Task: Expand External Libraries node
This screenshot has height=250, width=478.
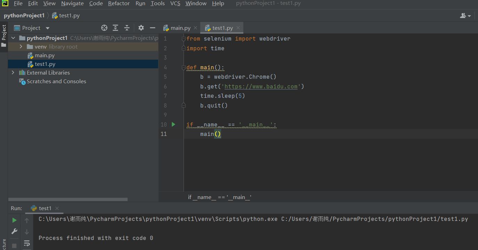Action: coord(13,72)
